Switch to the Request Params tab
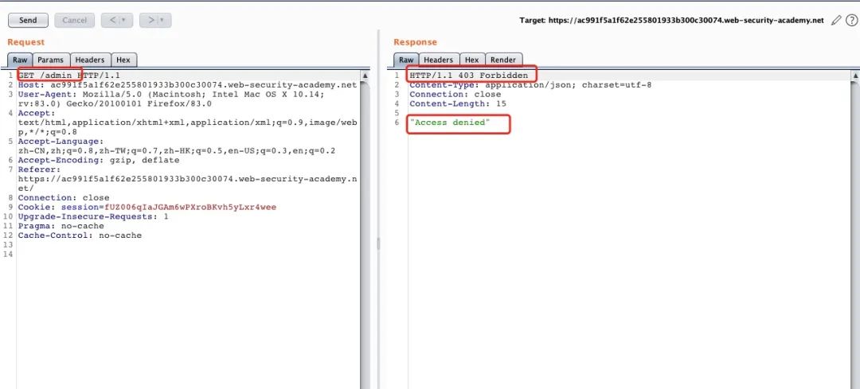The width and height of the screenshot is (860, 389). coord(51,60)
